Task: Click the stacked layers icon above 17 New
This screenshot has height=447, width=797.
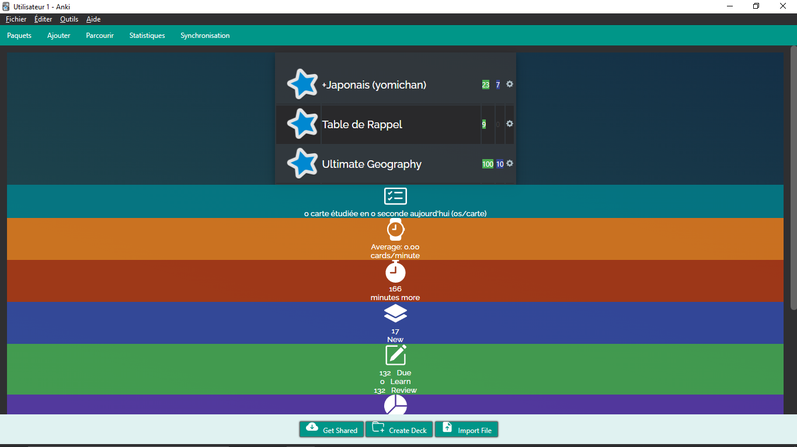Action: [395, 314]
